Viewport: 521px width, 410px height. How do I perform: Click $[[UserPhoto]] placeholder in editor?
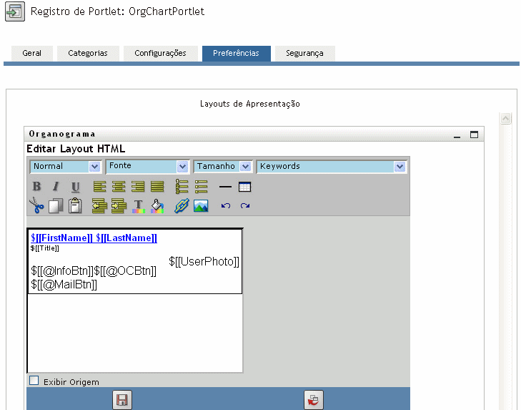coord(204,262)
